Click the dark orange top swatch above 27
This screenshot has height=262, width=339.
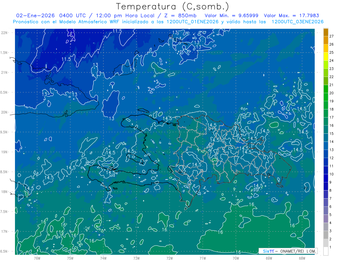326,33
